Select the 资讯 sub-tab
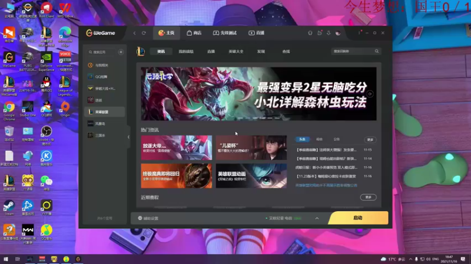The width and height of the screenshot is (471, 264). pyautogui.click(x=161, y=52)
